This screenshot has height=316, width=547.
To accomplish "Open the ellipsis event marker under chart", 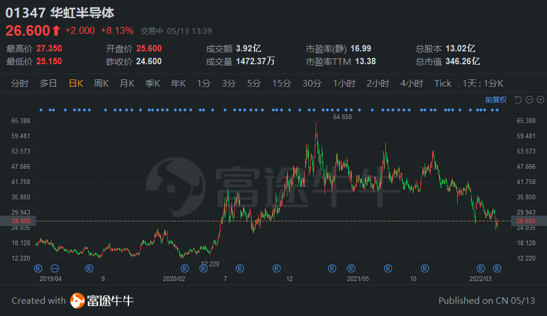I will click(55, 268).
